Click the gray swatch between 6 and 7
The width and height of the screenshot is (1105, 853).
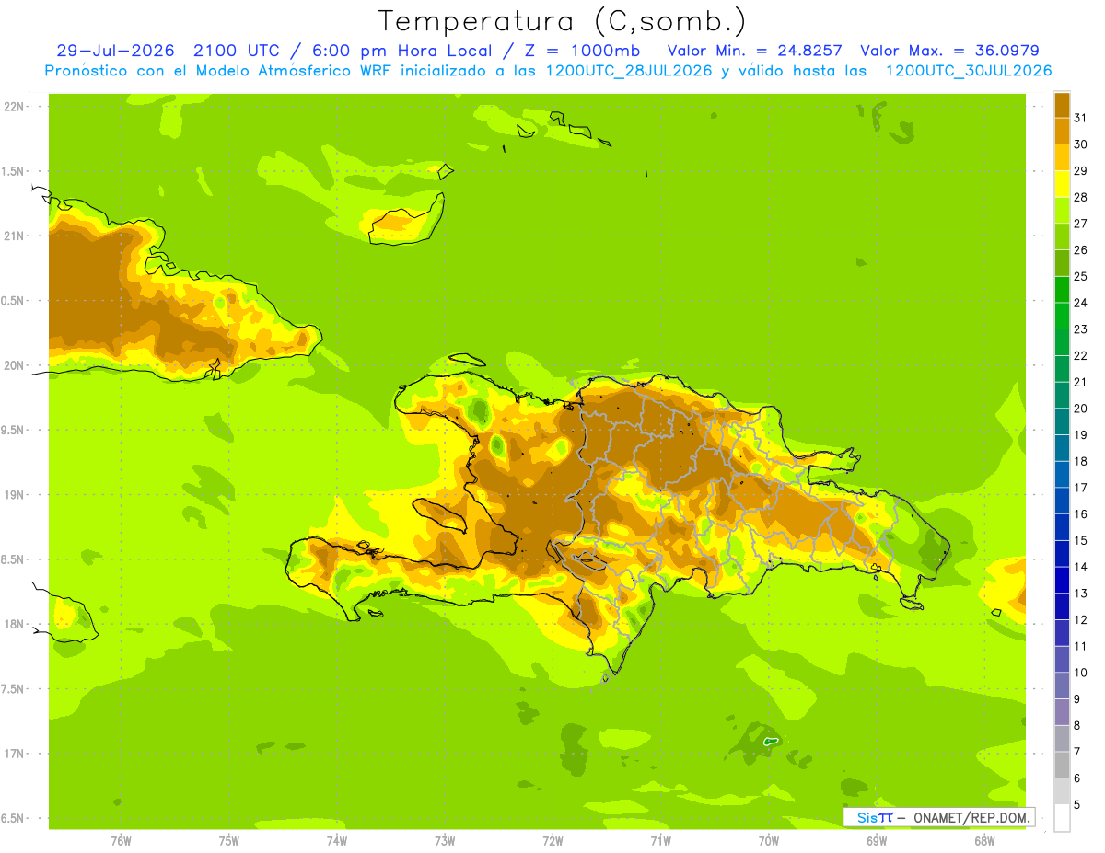point(1062,766)
